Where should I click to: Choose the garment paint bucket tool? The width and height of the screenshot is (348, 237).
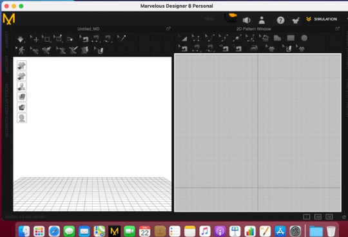[46, 51]
